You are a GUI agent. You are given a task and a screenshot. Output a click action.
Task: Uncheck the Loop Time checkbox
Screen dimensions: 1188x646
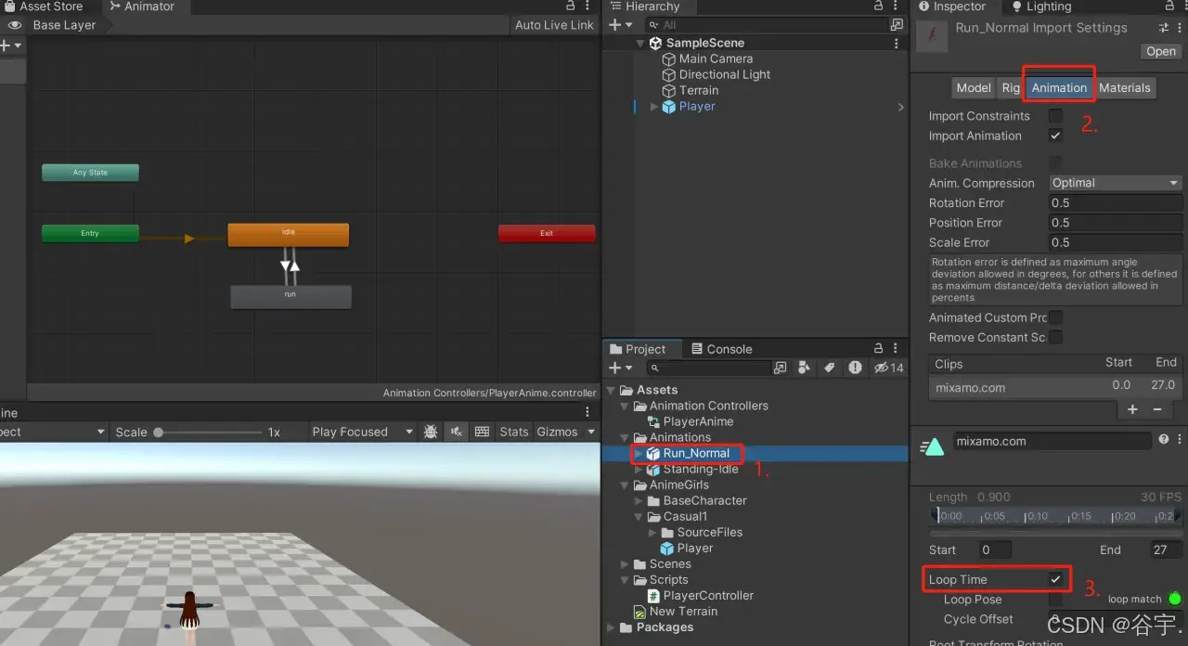pyautogui.click(x=1055, y=579)
